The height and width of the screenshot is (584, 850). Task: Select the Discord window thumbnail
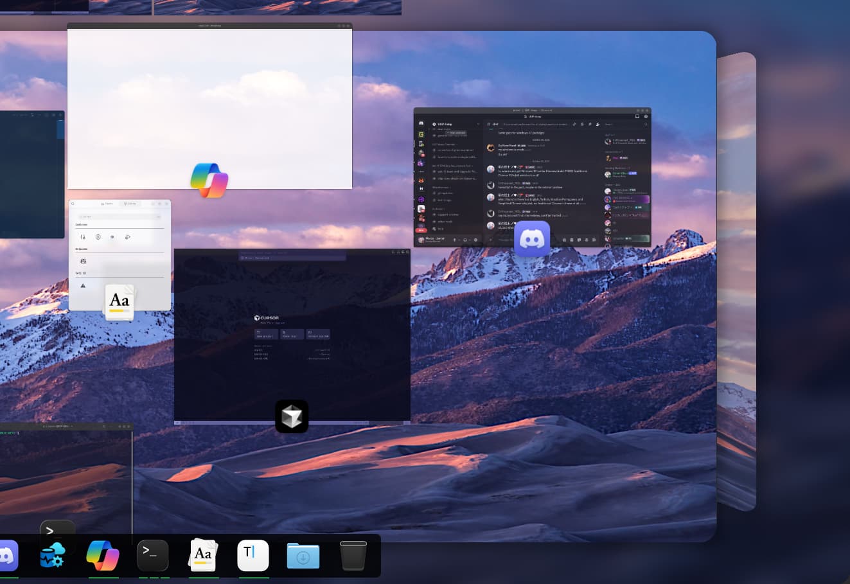pyautogui.click(x=532, y=173)
